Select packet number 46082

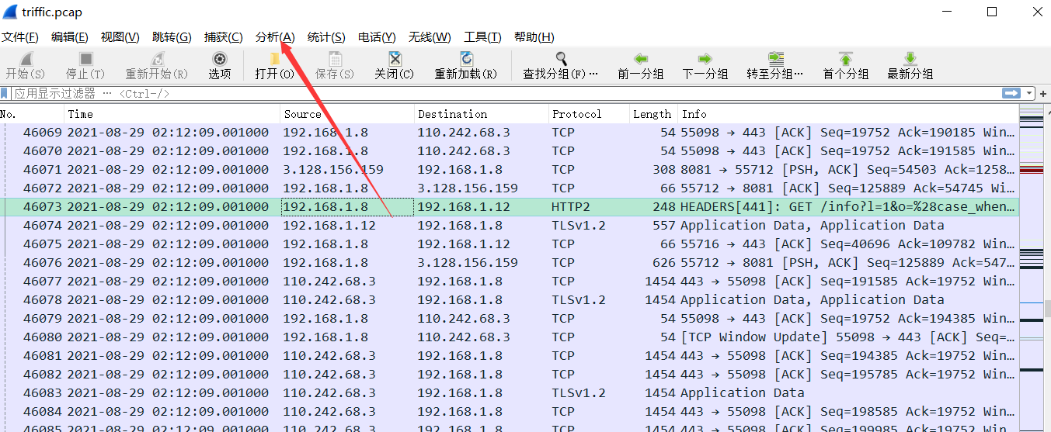509,375
